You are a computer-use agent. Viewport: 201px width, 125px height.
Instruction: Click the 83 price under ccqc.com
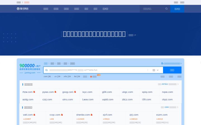52,119
